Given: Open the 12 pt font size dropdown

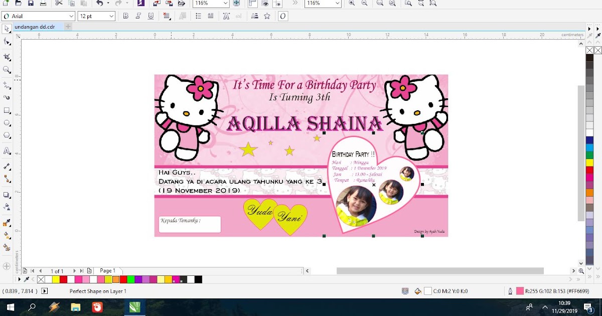Looking at the screenshot, I should pyautogui.click(x=111, y=16).
